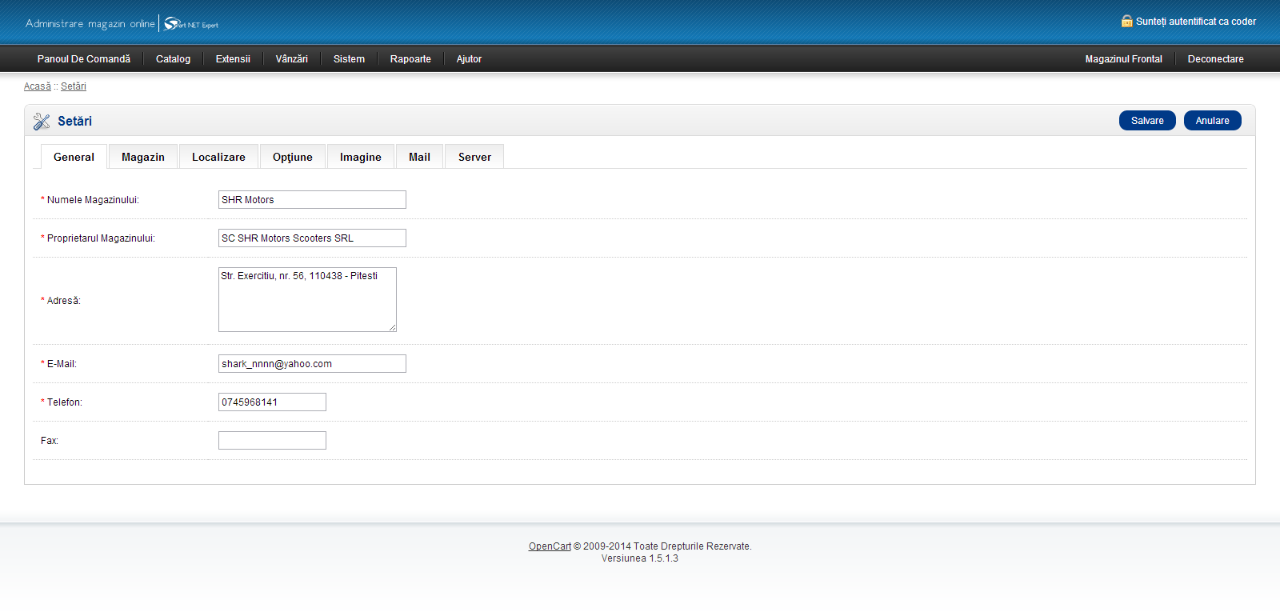Screen dimensions: 1280x612
Task: Click the Acasă breadcrumb link
Action: pos(37,86)
